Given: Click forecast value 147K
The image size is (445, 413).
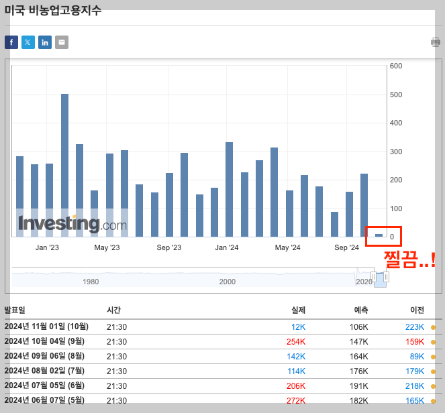Looking at the screenshot, I should click(x=358, y=342).
